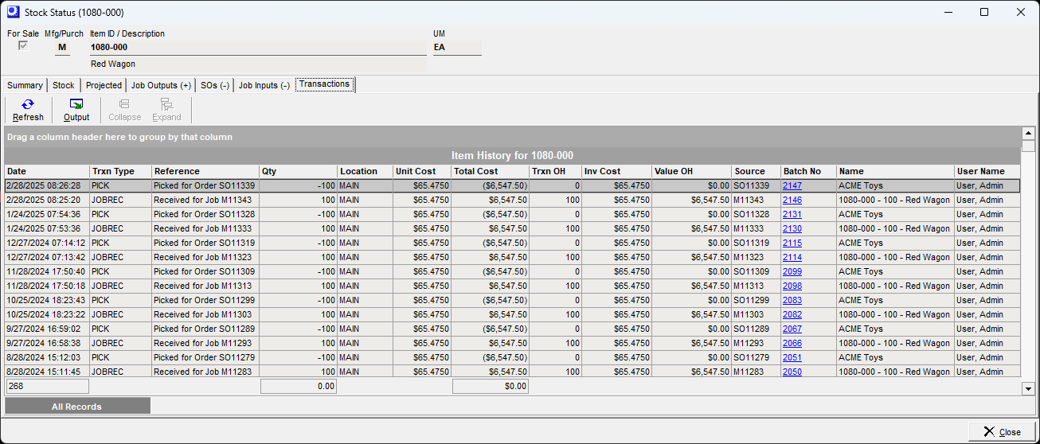Viewport: 1040px width, 444px height.
Task: Open the Job Outputs (+) tab
Action: (161, 85)
